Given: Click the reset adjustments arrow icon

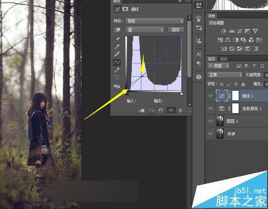Looking at the screenshot, I should (160, 110).
